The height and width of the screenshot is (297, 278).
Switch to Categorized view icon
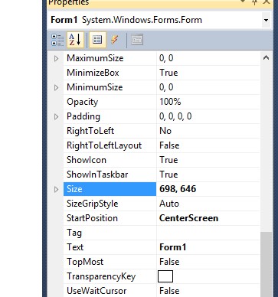click(57, 40)
